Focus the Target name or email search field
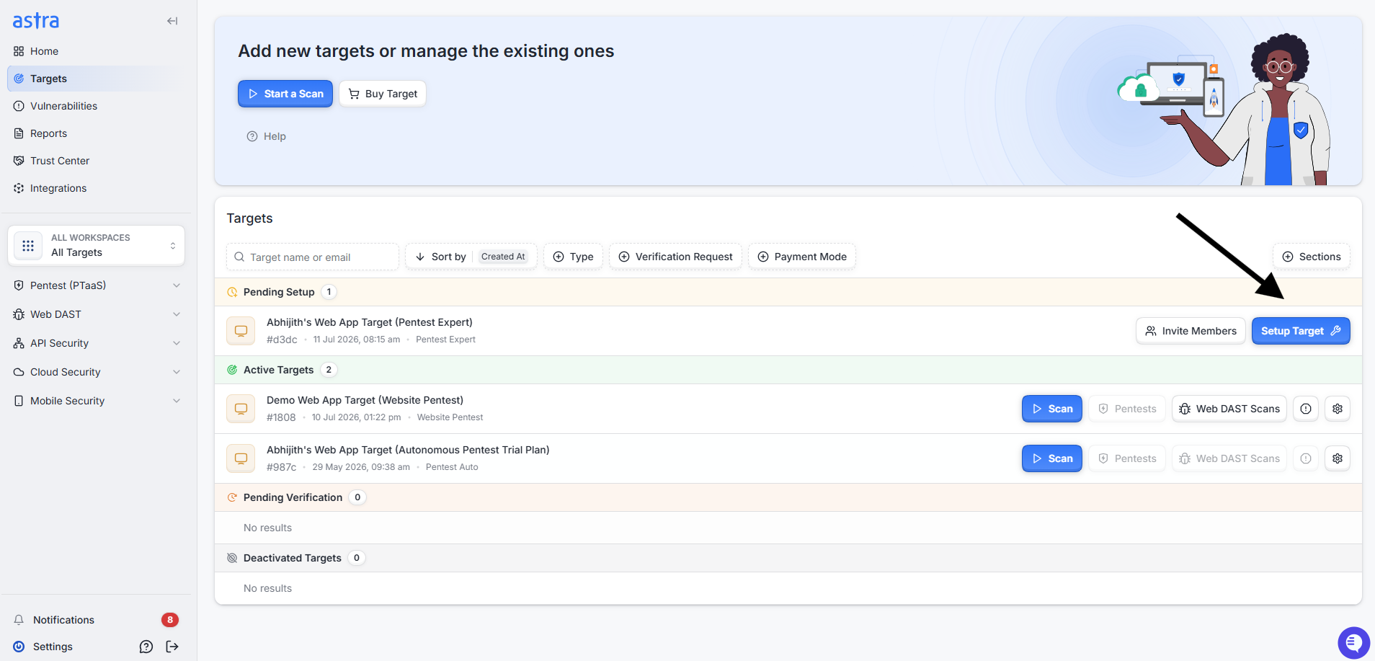Screen dimensions: 1375x661 coord(313,257)
